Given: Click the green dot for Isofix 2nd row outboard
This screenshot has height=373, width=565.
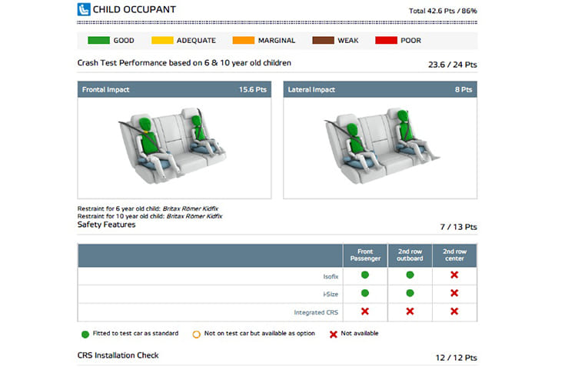Looking at the screenshot, I should point(410,275).
